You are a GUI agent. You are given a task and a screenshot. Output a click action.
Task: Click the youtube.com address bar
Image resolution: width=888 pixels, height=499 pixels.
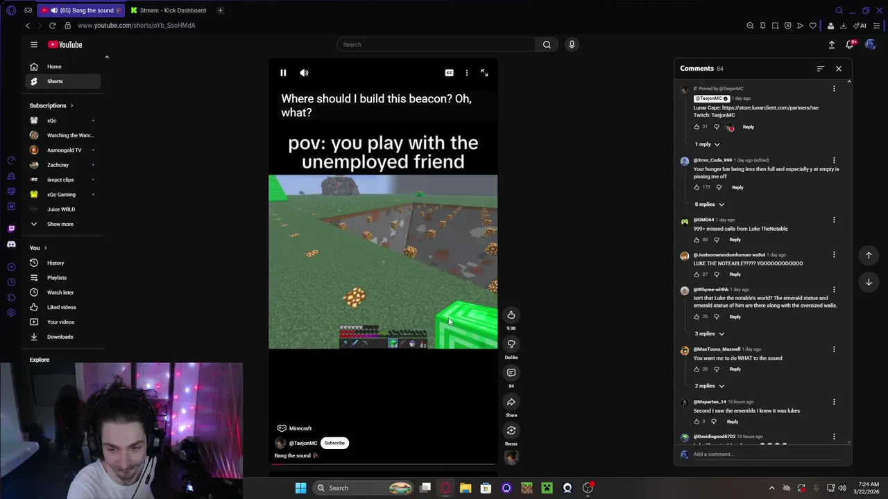(137, 26)
